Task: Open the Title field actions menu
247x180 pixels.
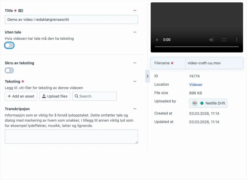Action: click(135, 11)
